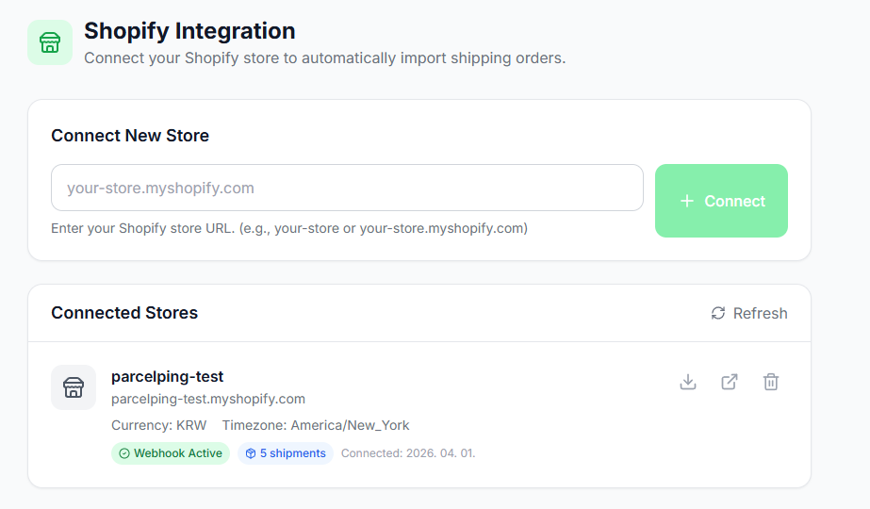Image resolution: width=870 pixels, height=509 pixels.
Task: Refresh the Connected Stores list
Action: [x=749, y=313]
